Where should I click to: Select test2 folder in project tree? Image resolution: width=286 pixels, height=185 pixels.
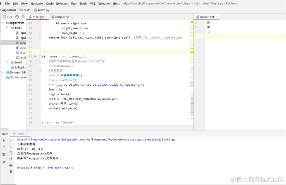pos(17,62)
